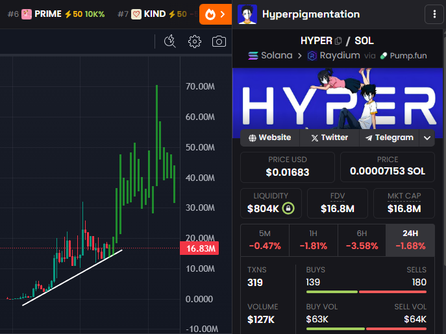Open chart settings gear icon
The image size is (446, 334).
(x=195, y=42)
